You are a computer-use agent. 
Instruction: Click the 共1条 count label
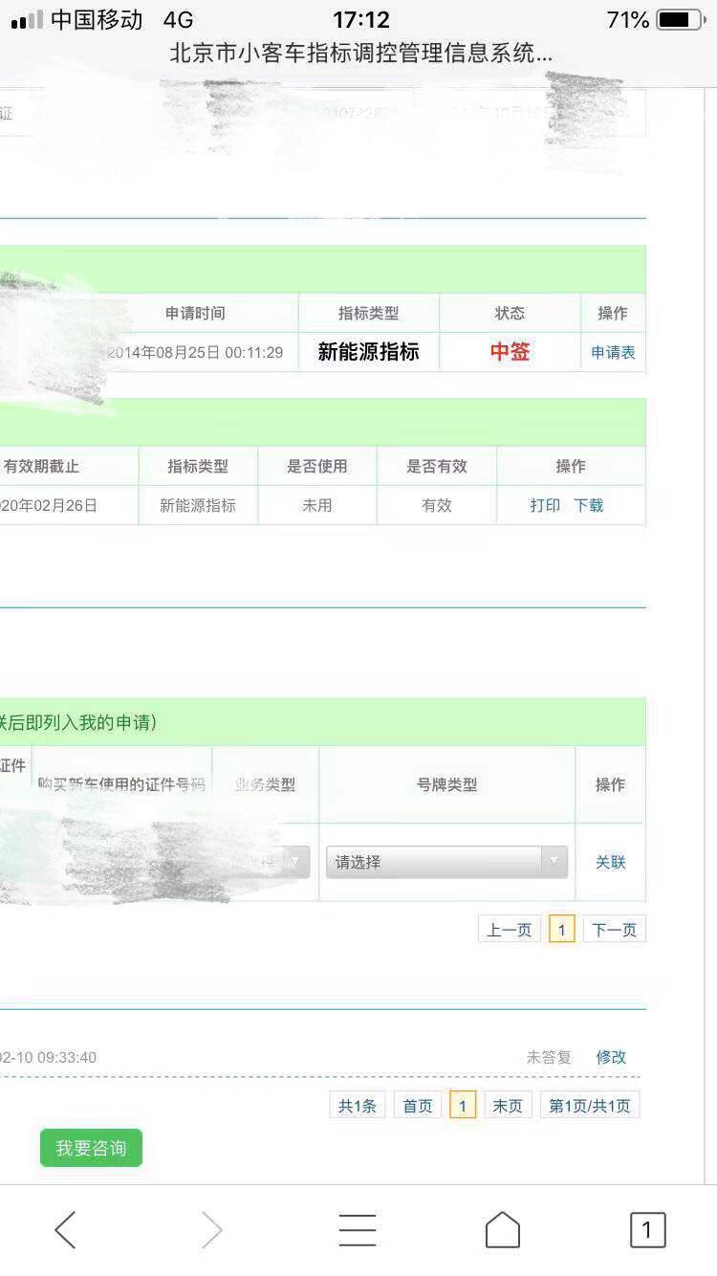pyautogui.click(x=358, y=1106)
